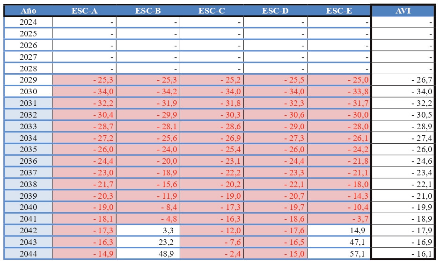Click AVI value -34,0 for 2030

coord(403,91)
